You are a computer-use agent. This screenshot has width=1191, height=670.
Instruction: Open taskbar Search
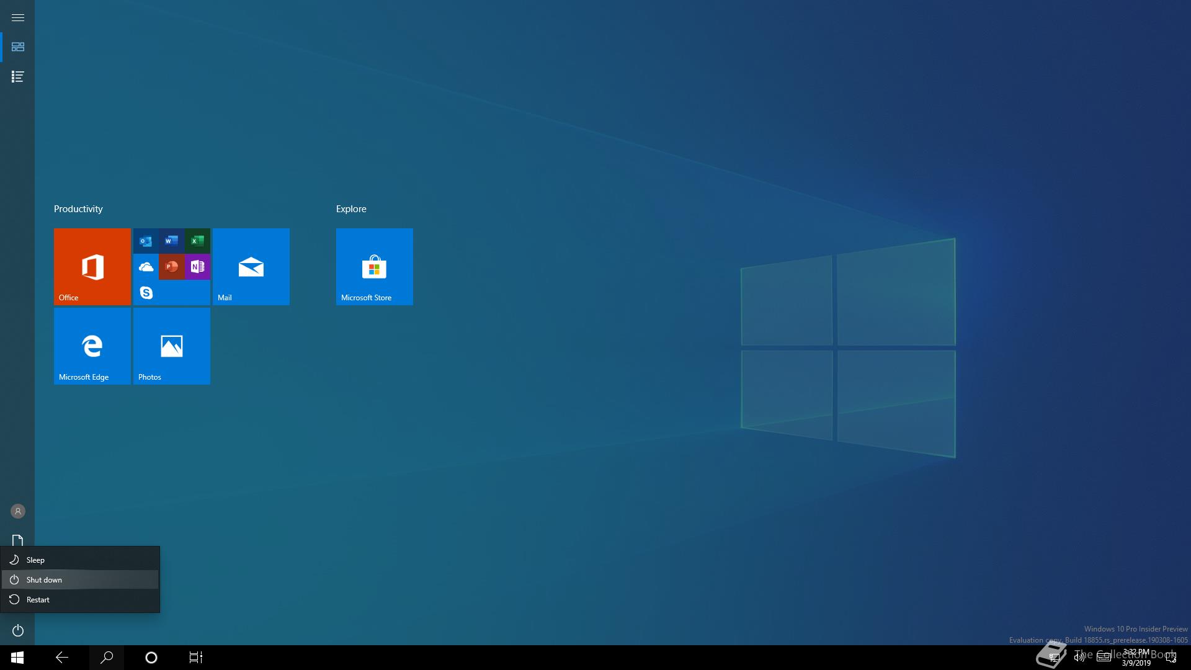(107, 658)
